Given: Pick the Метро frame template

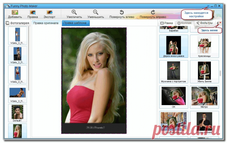Looking at the screenshot, I should [204, 97].
